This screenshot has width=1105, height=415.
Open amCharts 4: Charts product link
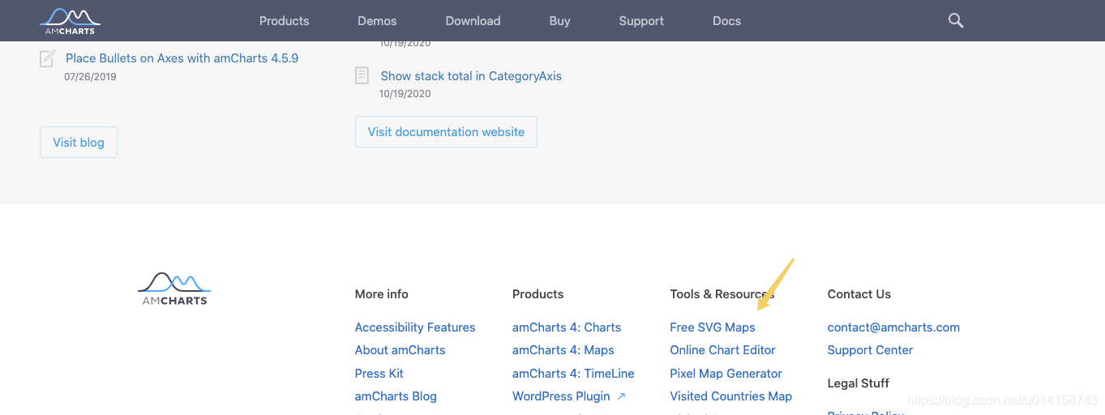pos(567,327)
